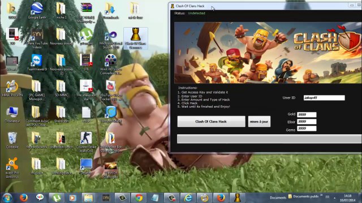Select the Gold amount field
This screenshot has width=362, height=203.
coord(307,114)
